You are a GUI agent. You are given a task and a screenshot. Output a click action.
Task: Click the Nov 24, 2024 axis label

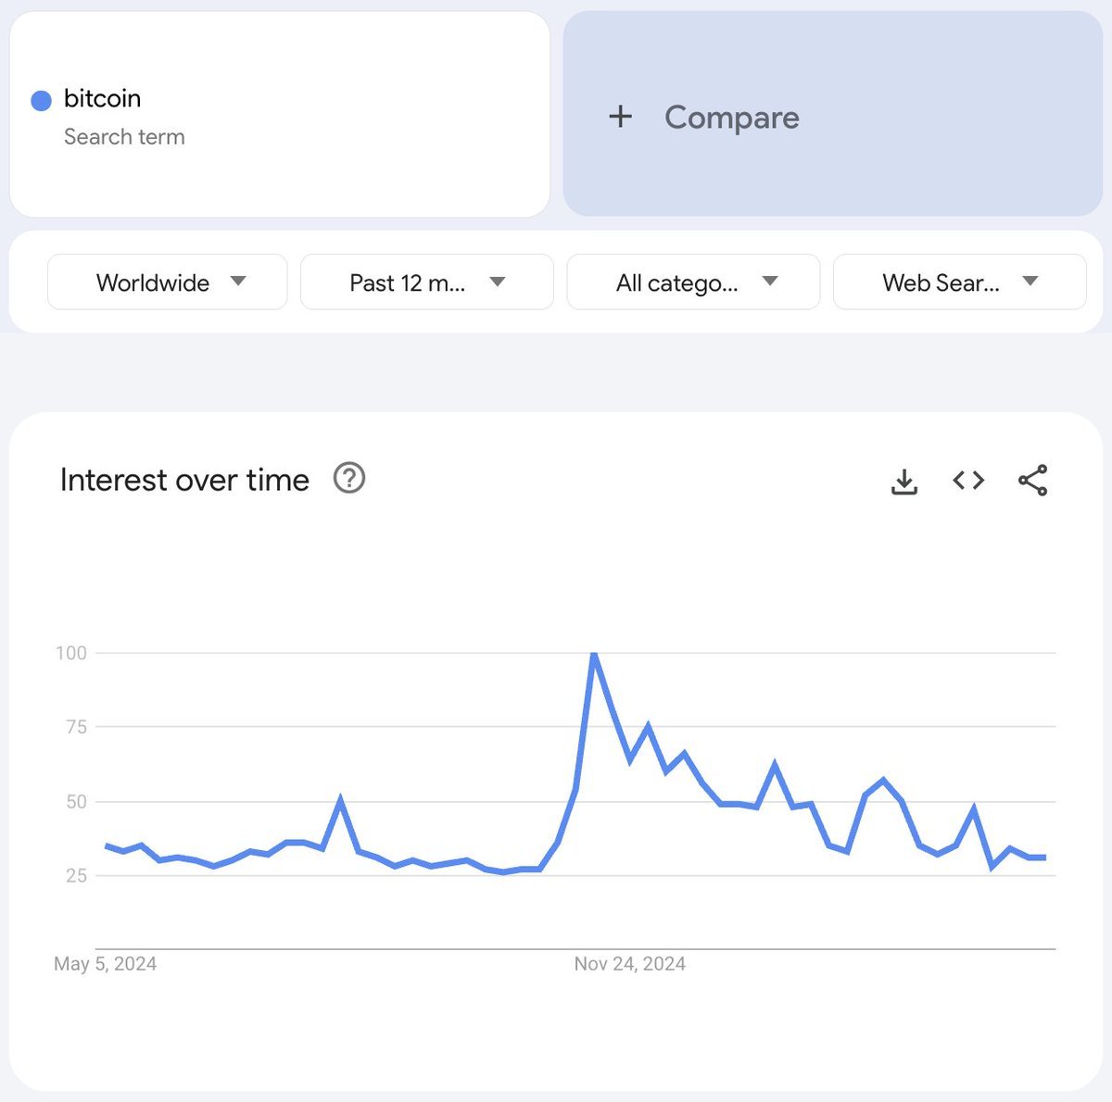629,964
